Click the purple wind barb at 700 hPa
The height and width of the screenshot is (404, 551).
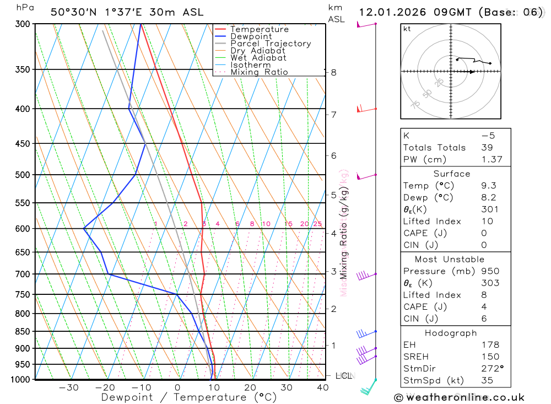pyautogui.click(x=366, y=276)
